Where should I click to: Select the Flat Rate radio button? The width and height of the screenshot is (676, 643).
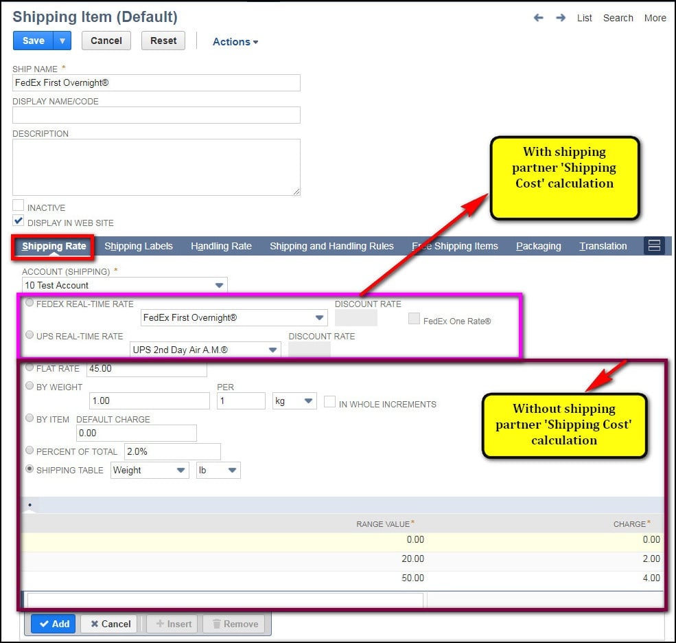point(30,368)
